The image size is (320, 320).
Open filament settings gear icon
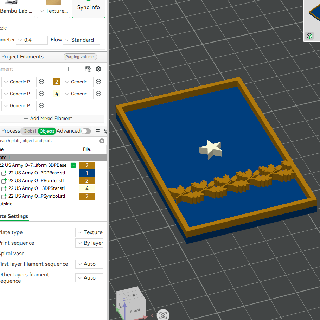pos(98,69)
